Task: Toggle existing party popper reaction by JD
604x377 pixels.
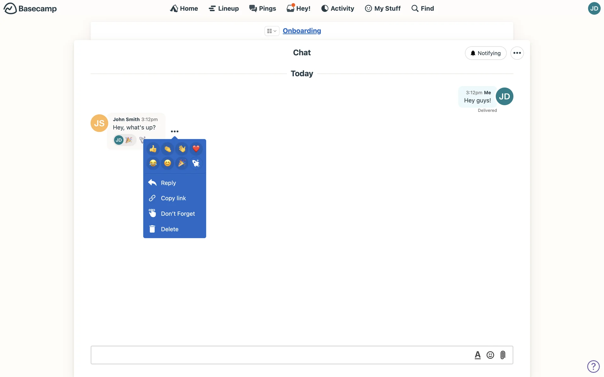Action: point(125,140)
